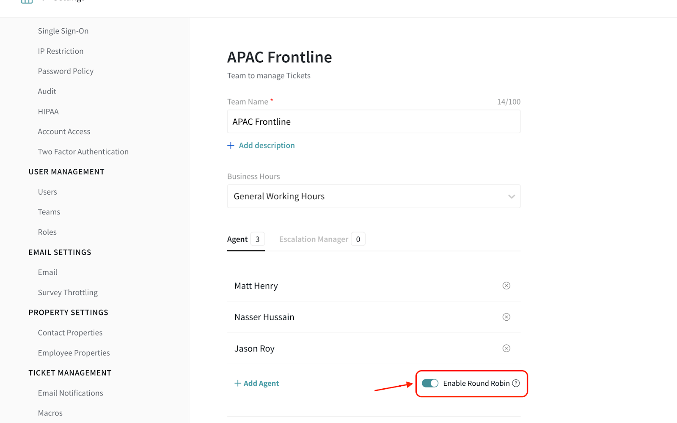Image resolution: width=677 pixels, height=423 pixels.
Task: Remove agent Nasser Hussain via X icon
Action: [506, 317]
